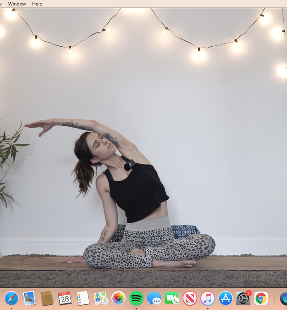The image size is (287, 310).
Task: Launch Spotify from the dock
Action: tap(136, 298)
